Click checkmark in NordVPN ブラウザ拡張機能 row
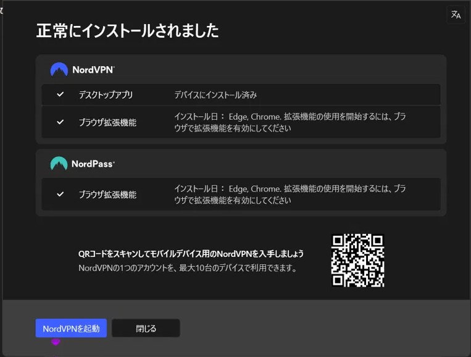 click(60, 122)
